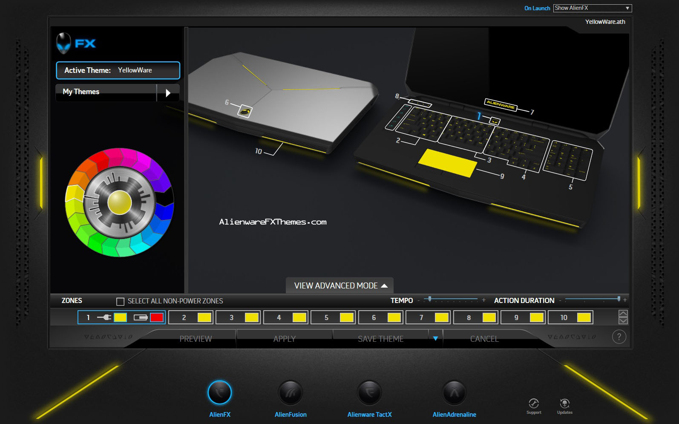Open the Alienware TactX module icon
Screen dimensions: 679x424
(369, 392)
